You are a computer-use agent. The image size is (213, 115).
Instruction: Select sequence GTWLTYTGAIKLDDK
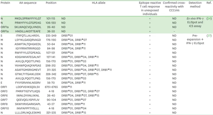tap(28, 74)
